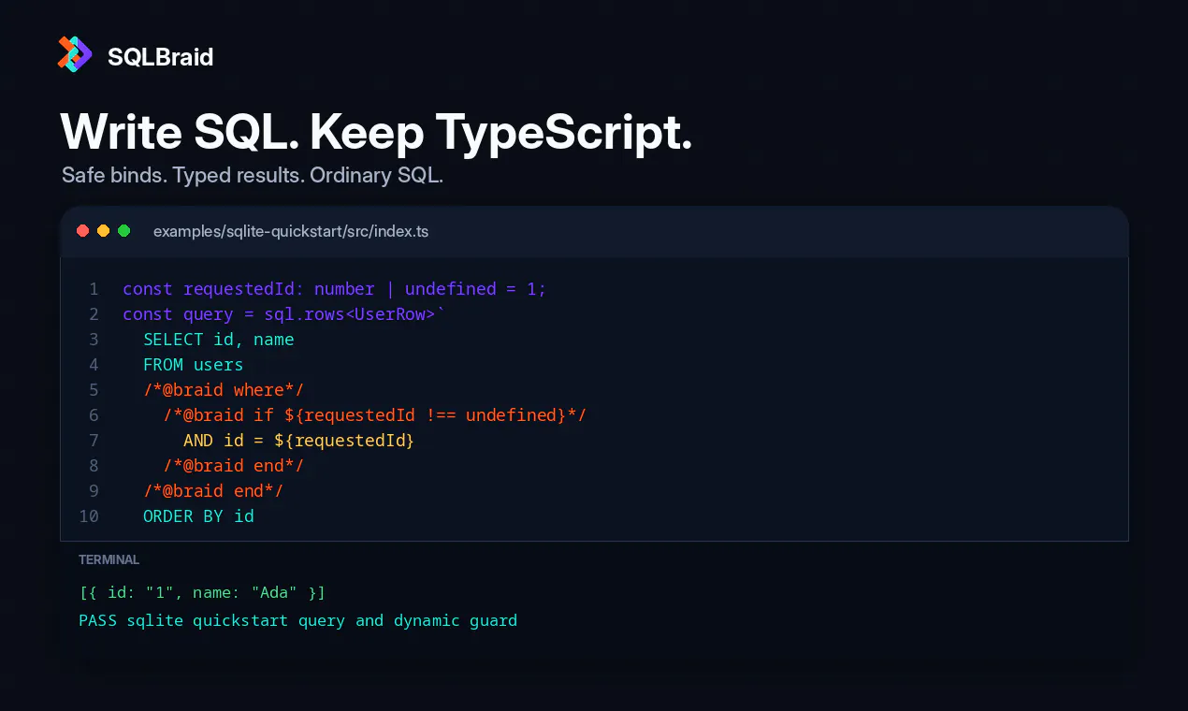Click line number 10 in the gutter

click(89, 516)
